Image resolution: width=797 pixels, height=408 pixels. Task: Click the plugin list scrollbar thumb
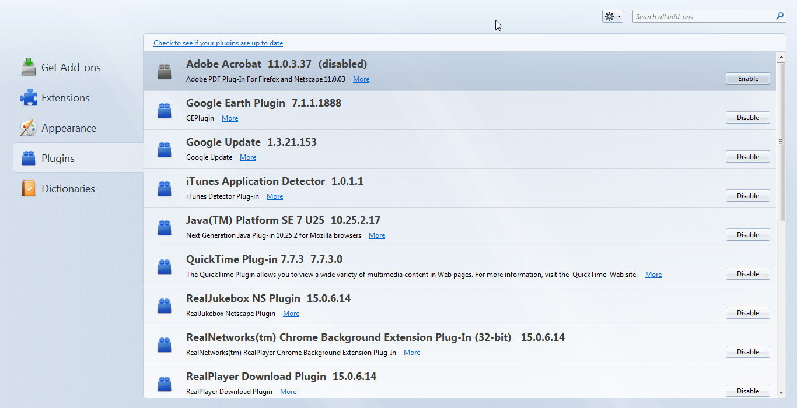tap(781, 142)
